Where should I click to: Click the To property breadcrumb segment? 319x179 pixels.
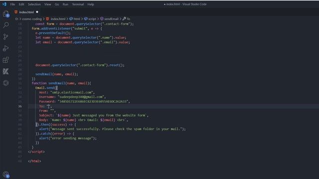[x=126, y=19]
